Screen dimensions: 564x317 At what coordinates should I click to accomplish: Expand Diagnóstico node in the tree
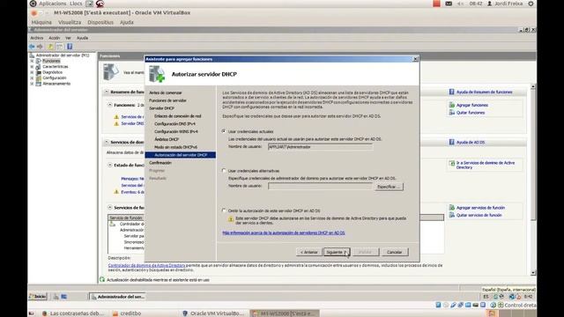pyautogui.click(x=32, y=72)
